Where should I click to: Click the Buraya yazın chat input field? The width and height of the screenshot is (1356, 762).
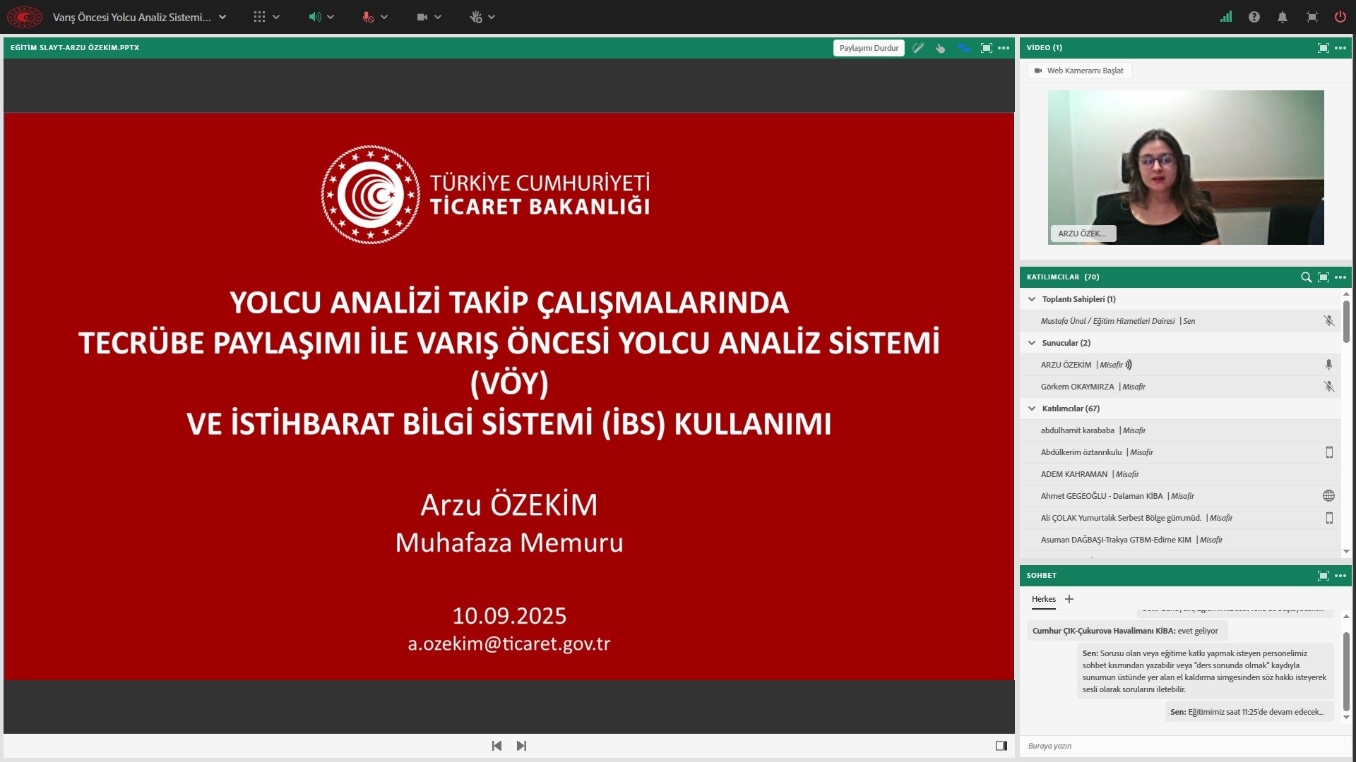click(1185, 746)
